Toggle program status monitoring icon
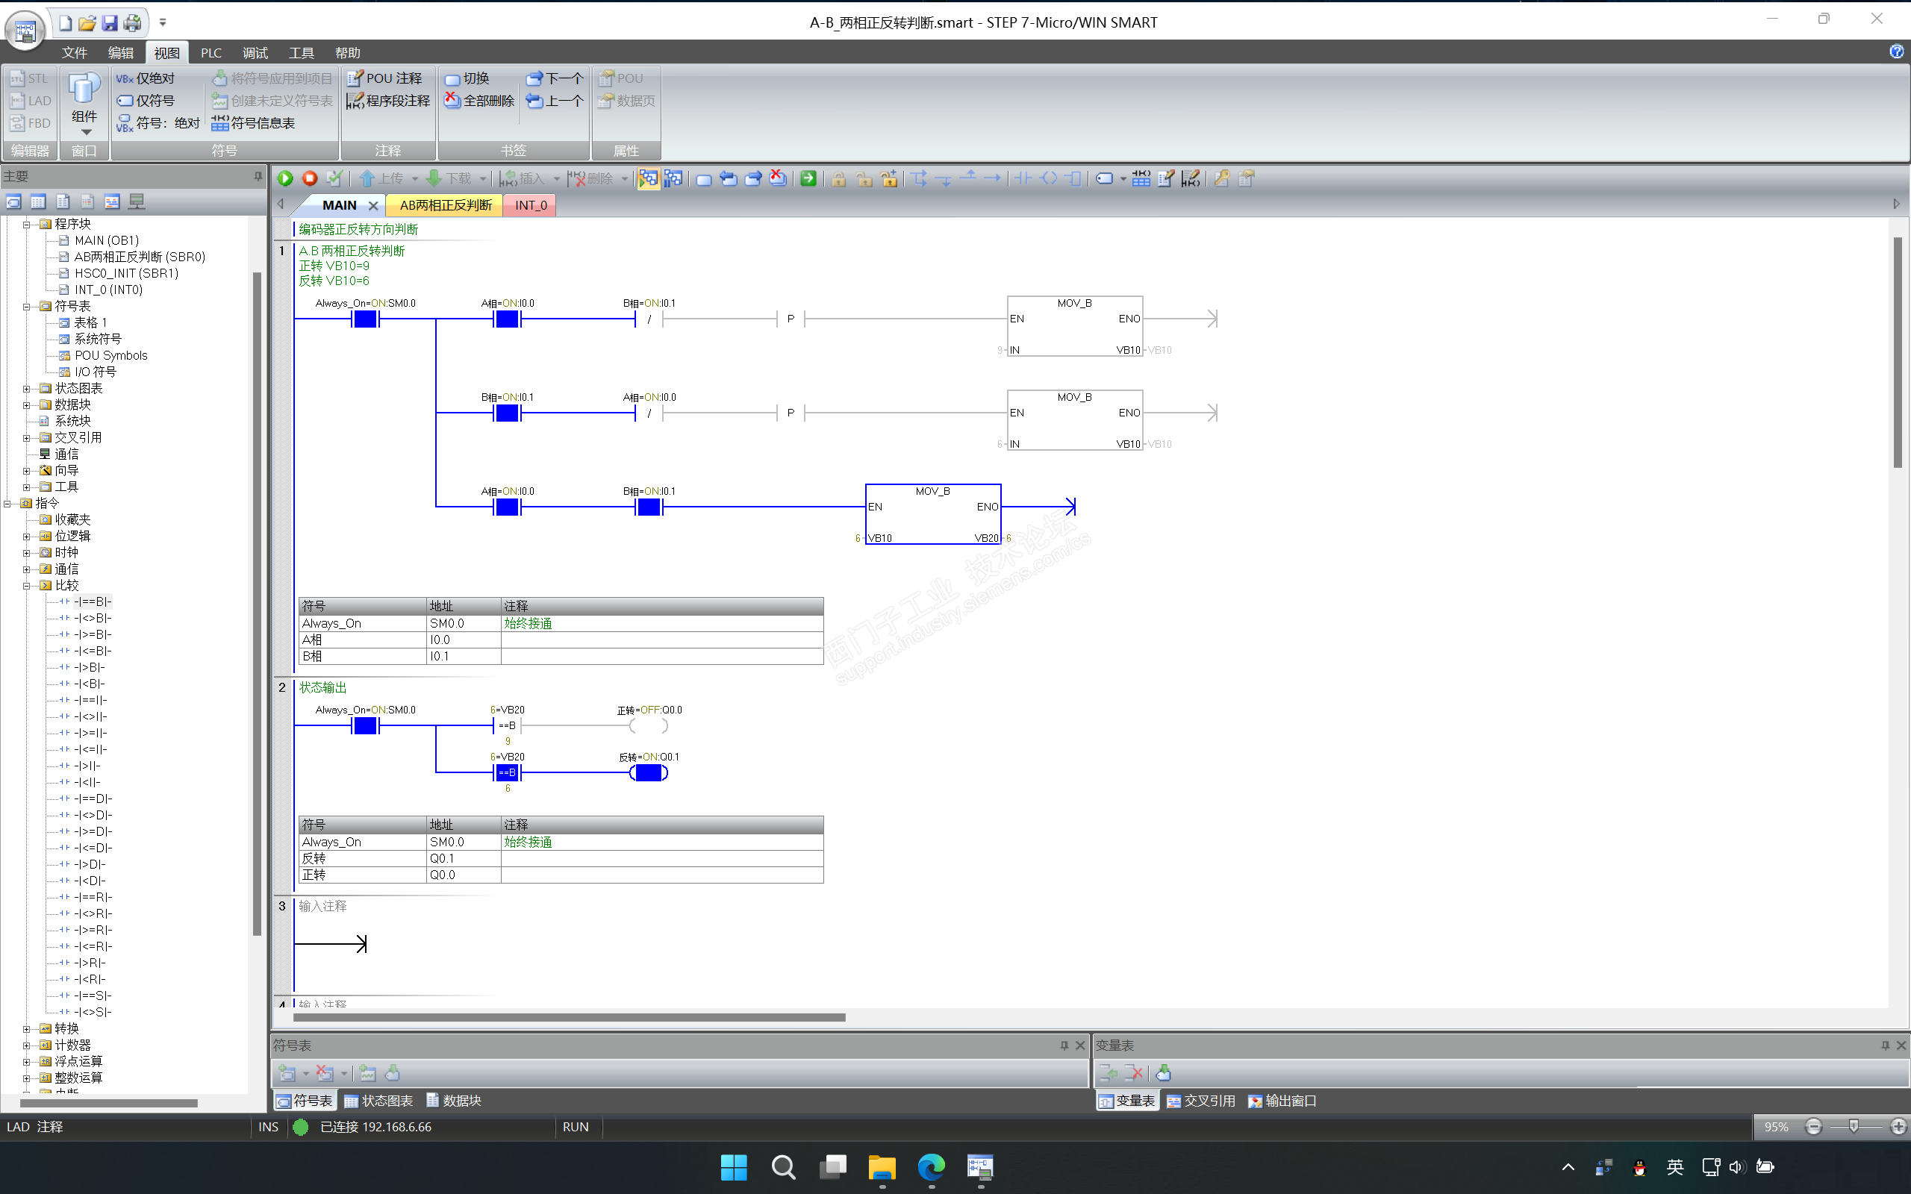 (x=647, y=179)
